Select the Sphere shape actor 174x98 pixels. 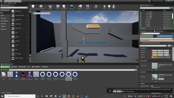click(20, 37)
